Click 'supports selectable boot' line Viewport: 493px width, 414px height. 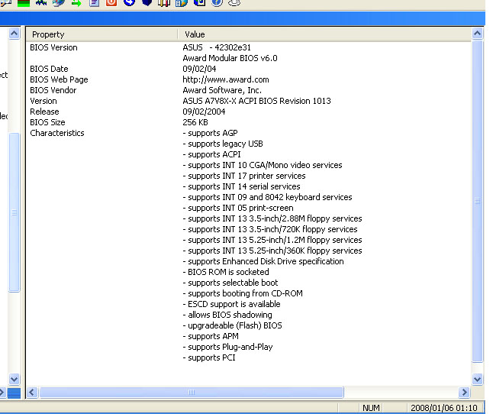coord(230,283)
